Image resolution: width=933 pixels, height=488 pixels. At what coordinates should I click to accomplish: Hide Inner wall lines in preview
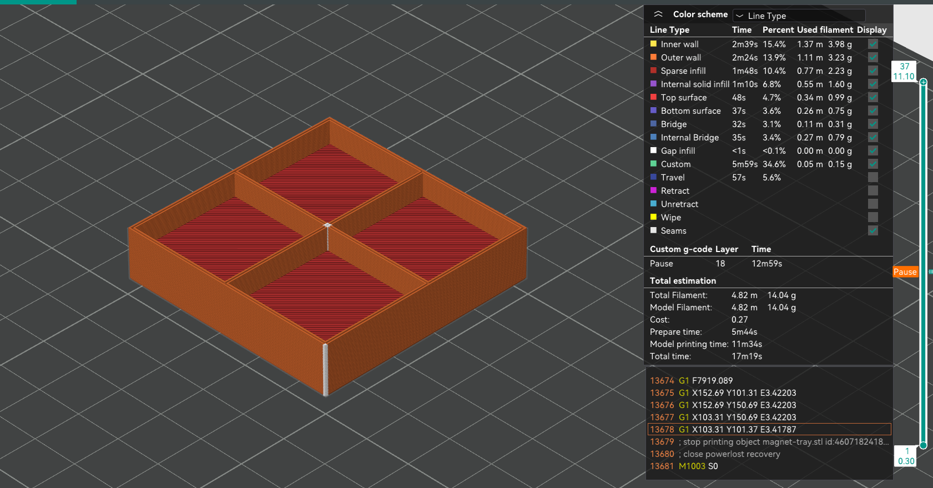click(x=873, y=44)
